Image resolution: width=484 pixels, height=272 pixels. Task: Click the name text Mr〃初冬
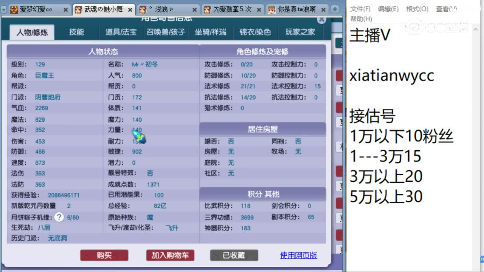point(145,65)
